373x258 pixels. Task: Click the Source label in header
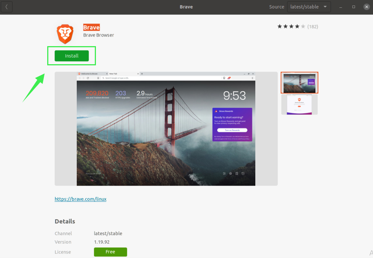276,7
